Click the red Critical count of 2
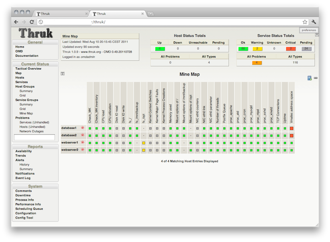This screenshot has height=242, width=330. click(291, 49)
